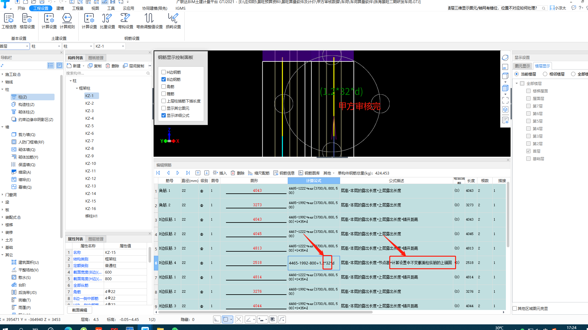Check the H边钢筋 checkbox
The height and width of the screenshot is (330, 588).
(164, 72)
